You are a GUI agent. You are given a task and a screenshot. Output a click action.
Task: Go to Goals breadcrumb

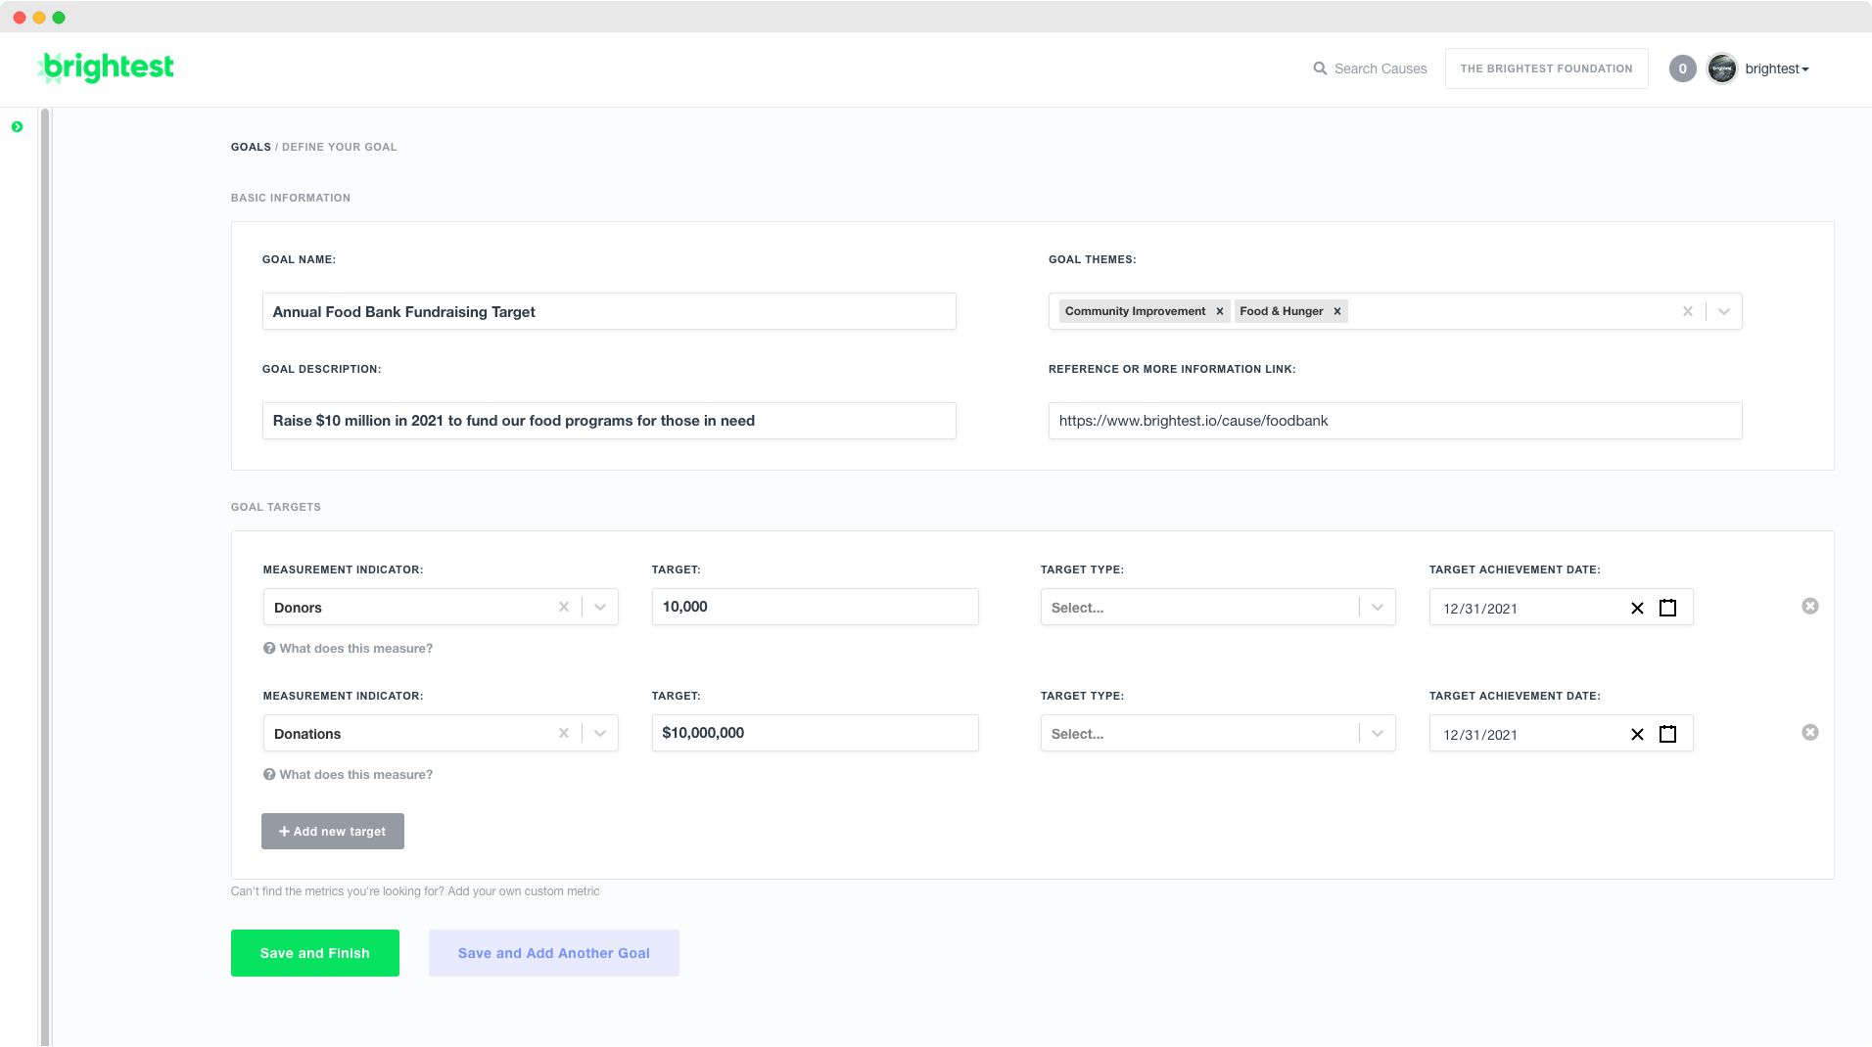[x=251, y=147]
